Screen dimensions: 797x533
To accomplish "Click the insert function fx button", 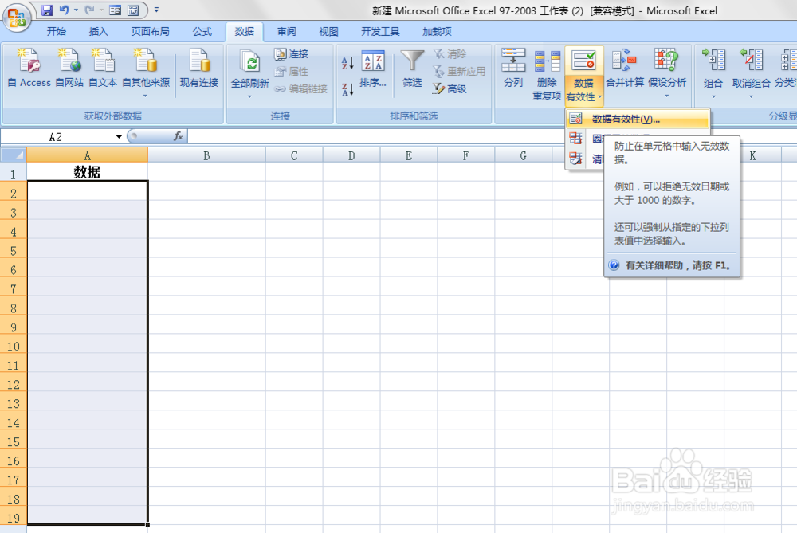I will 178,136.
